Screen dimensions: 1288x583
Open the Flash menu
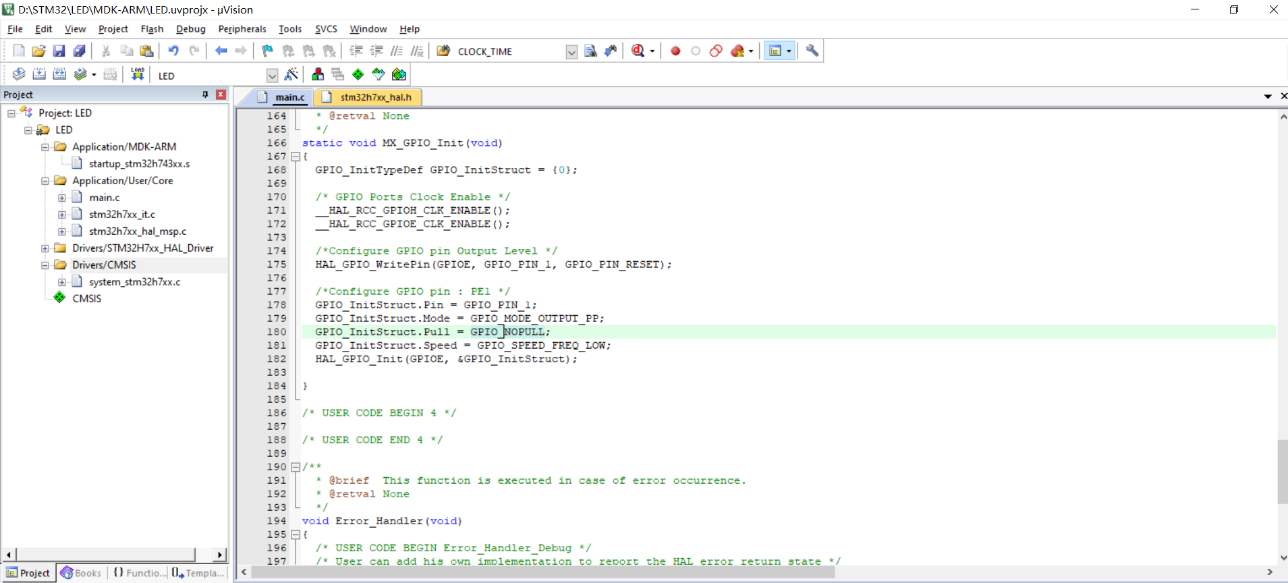pos(152,29)
